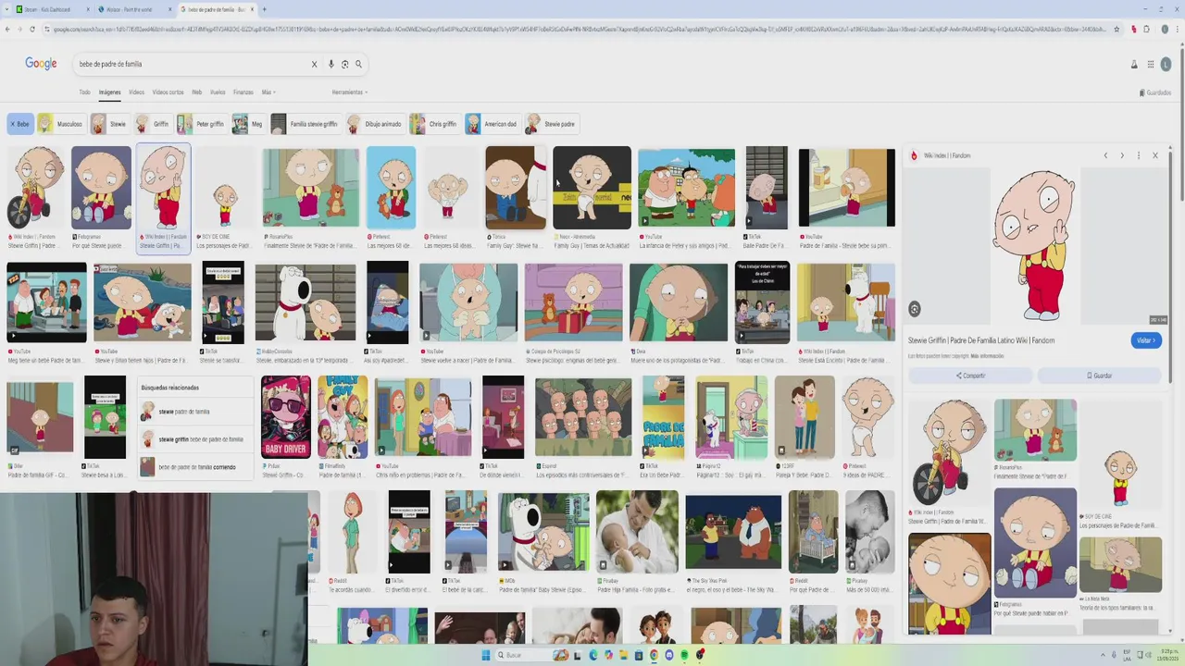Screen dimensions: 1185x666
Task: Remove the Bebe filter chip
Action: coord(20,124)
